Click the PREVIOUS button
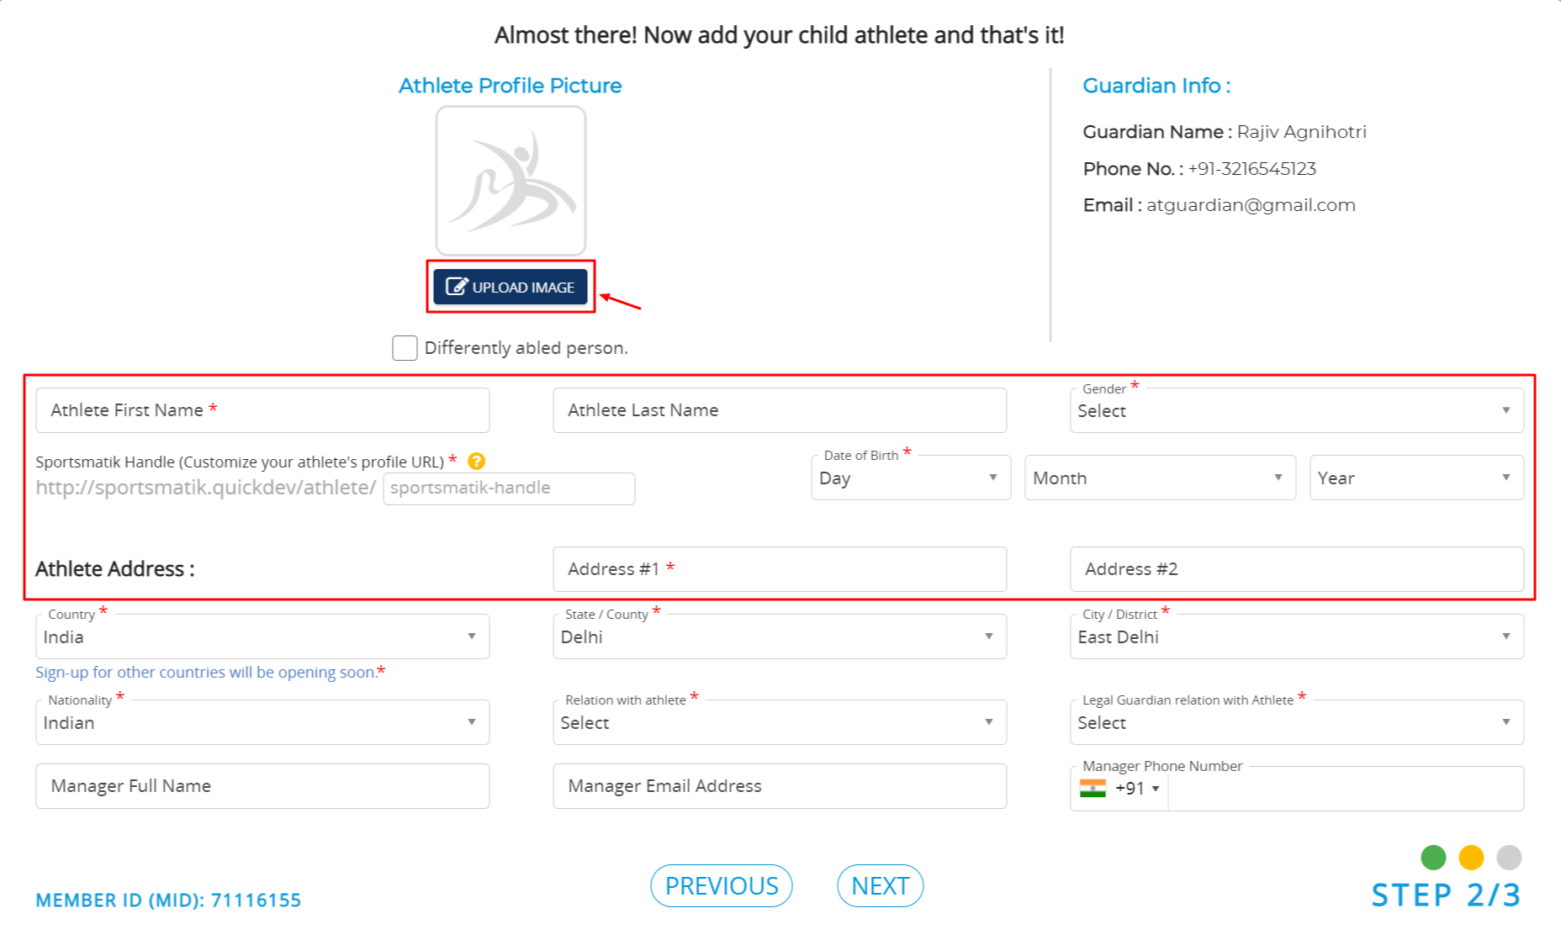The image size is (1561, 940). coord(722,886)
